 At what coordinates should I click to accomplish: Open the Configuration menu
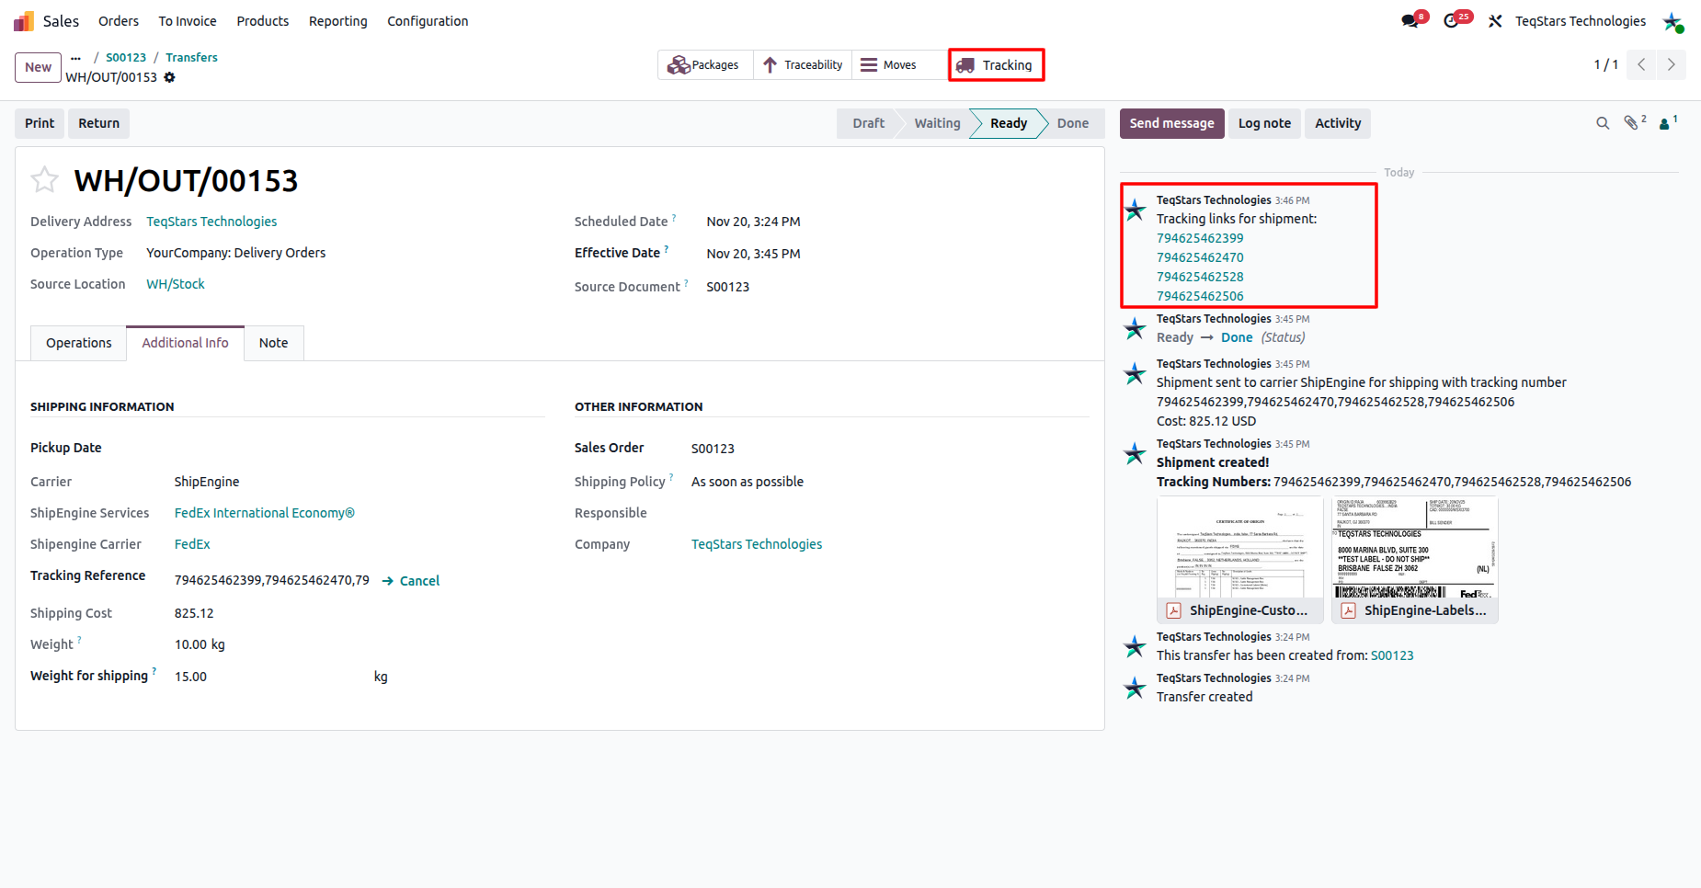coord(428,21)
